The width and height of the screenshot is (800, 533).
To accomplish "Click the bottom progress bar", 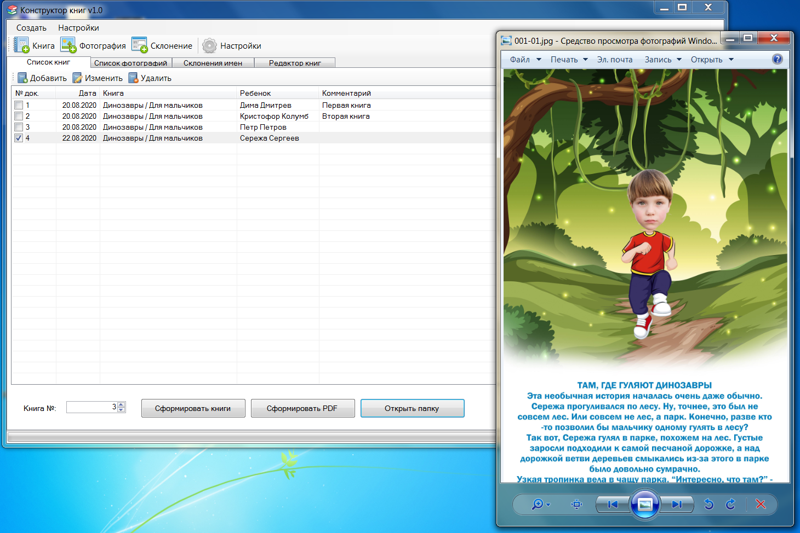I will click(251, 437).
